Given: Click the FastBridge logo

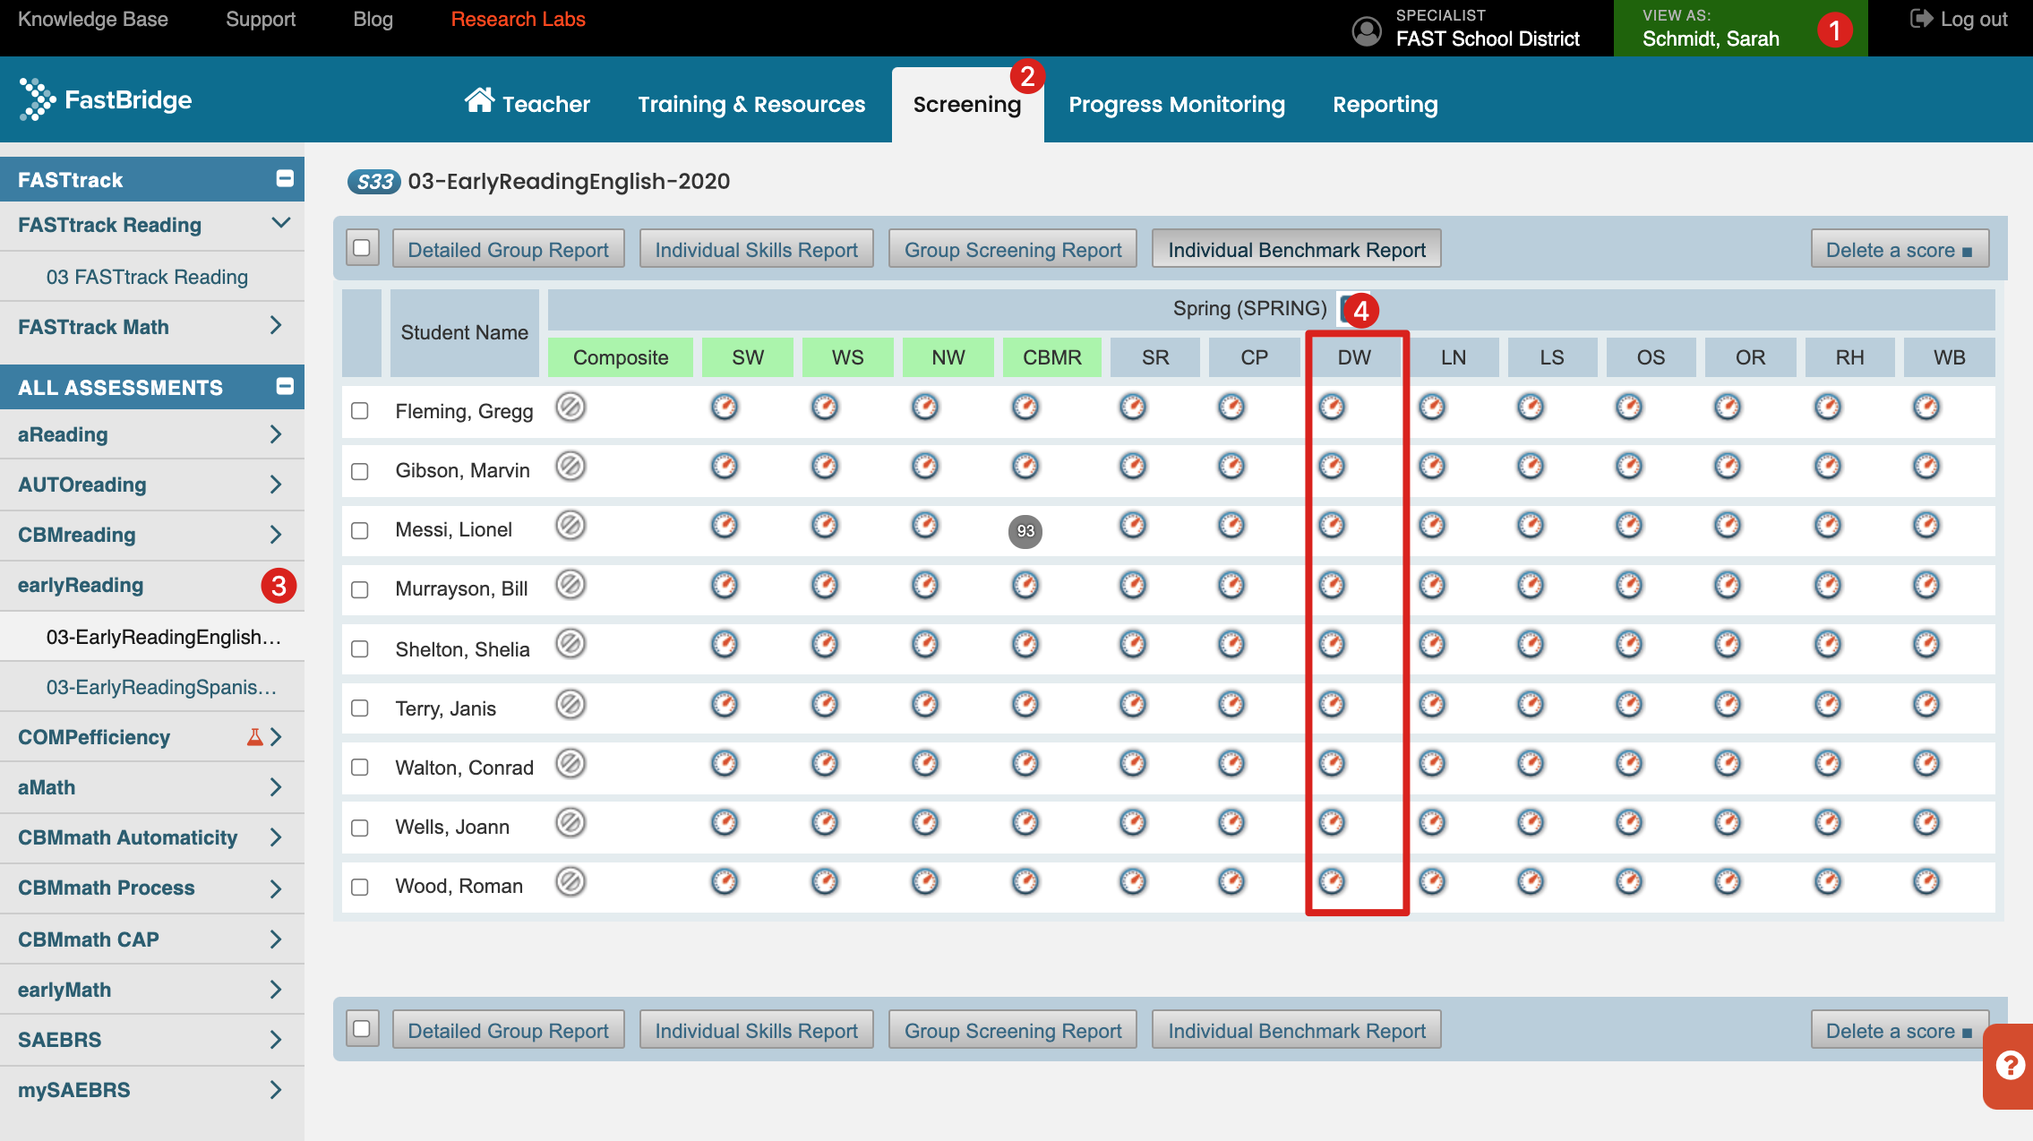Looking at the screenshot, I should (106, 99).
